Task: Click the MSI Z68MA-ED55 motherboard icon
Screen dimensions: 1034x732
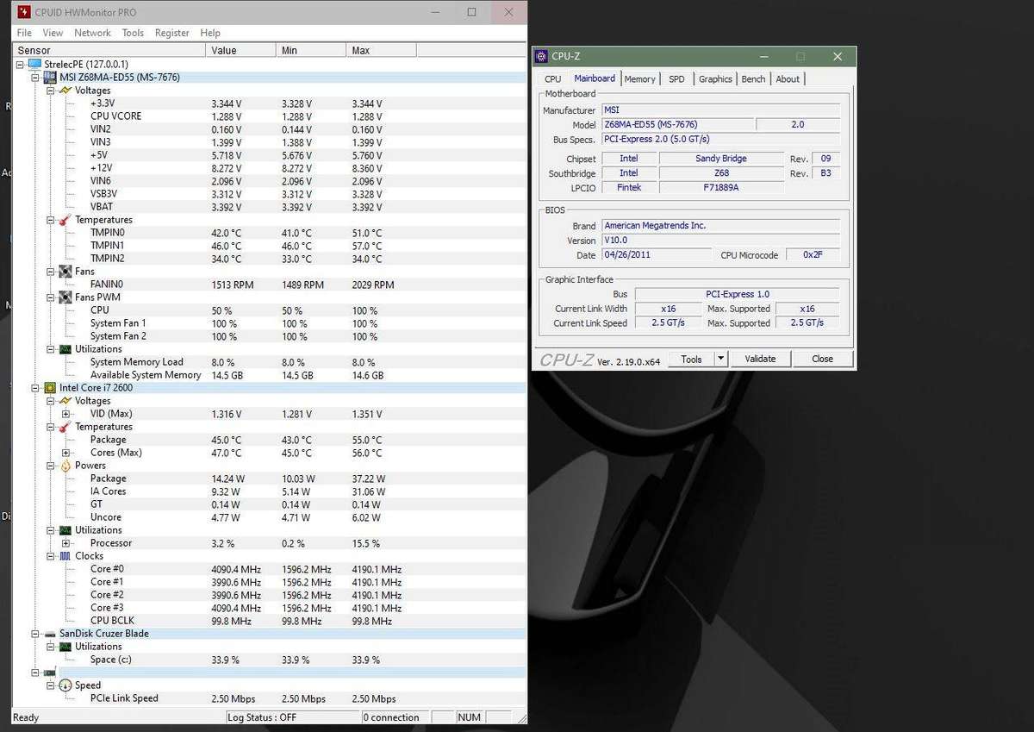Action: (x=50, y=78)
